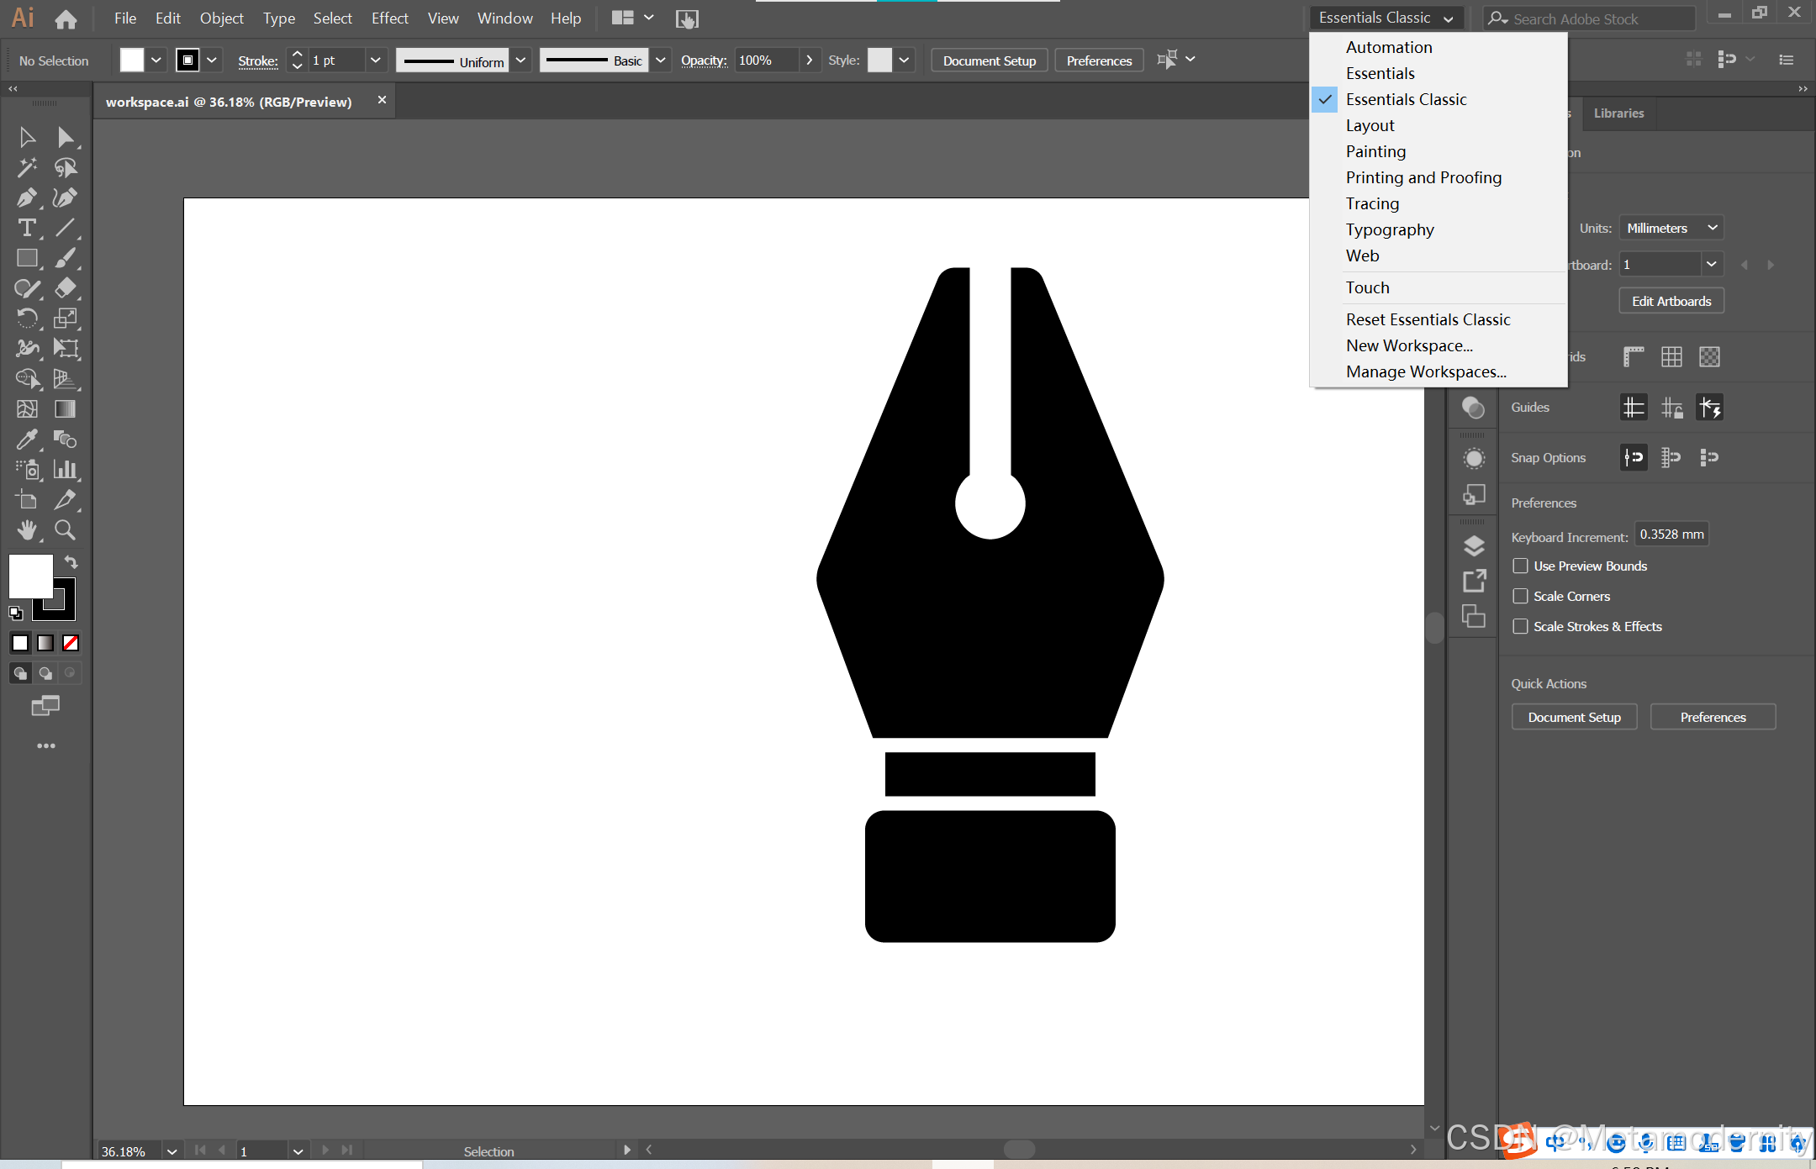This screenshot has width=1816, height=1169.
Task: Enable Use Preview Bounds checkbox
Action: [x=1520, y=566]
